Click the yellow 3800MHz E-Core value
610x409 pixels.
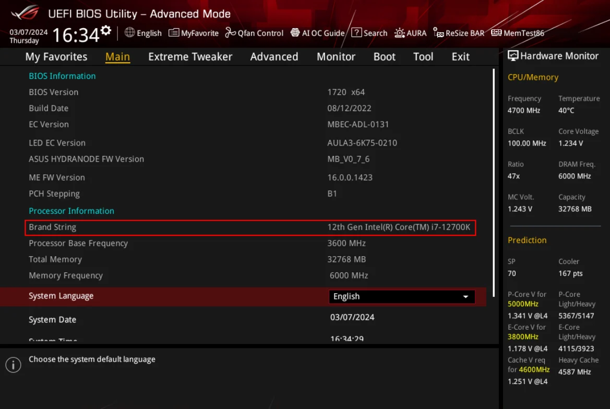point(523,336)
